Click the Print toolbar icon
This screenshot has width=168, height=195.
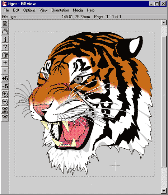[x=5, y=31]
